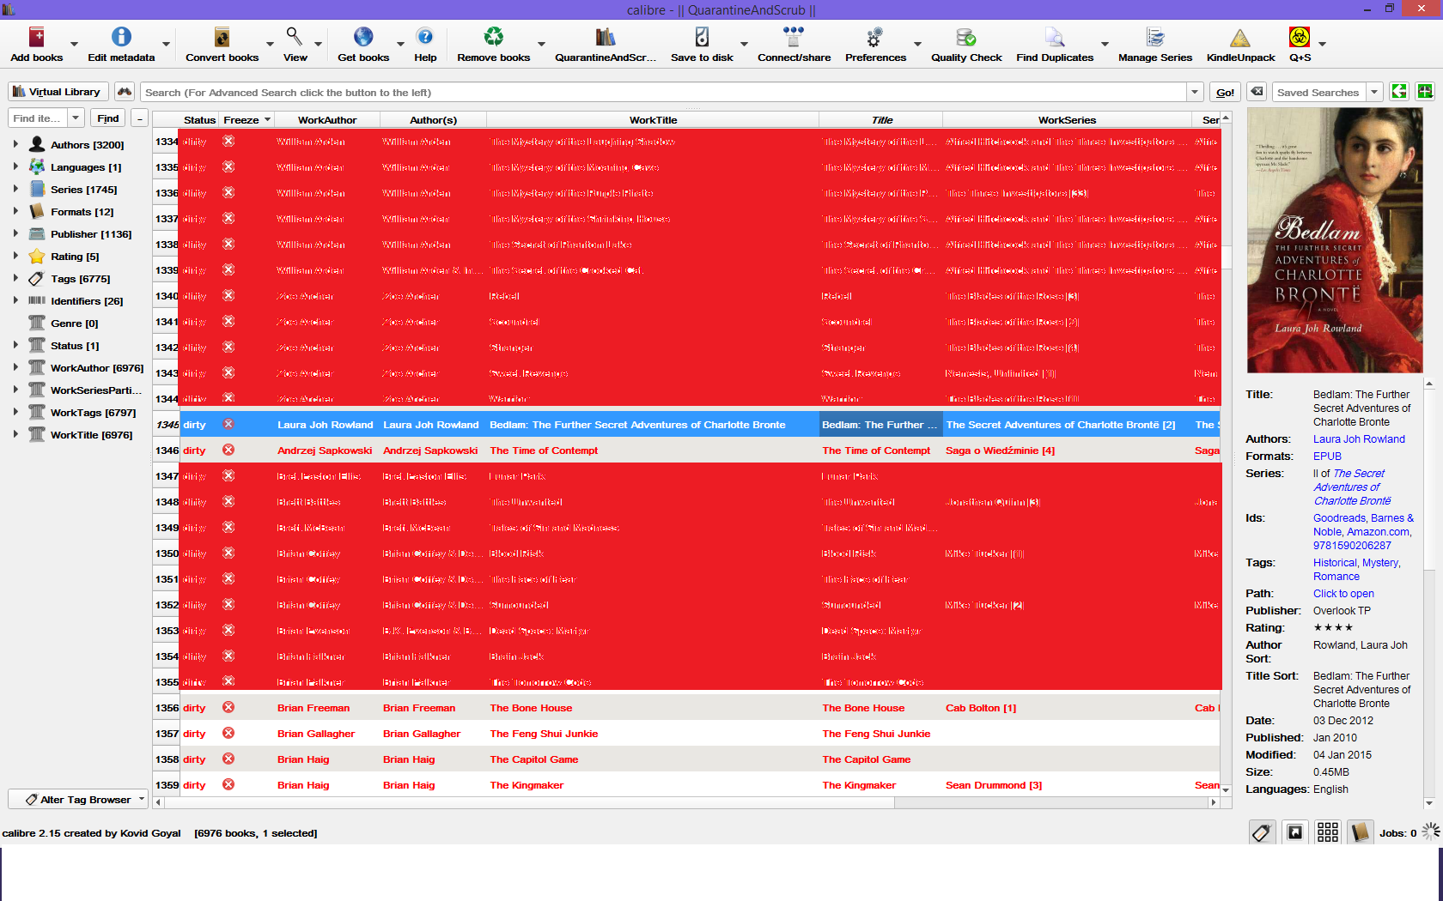Click the red X icon in row 1346
This screenshot has height=901, width=1443.
click(228, 450)
